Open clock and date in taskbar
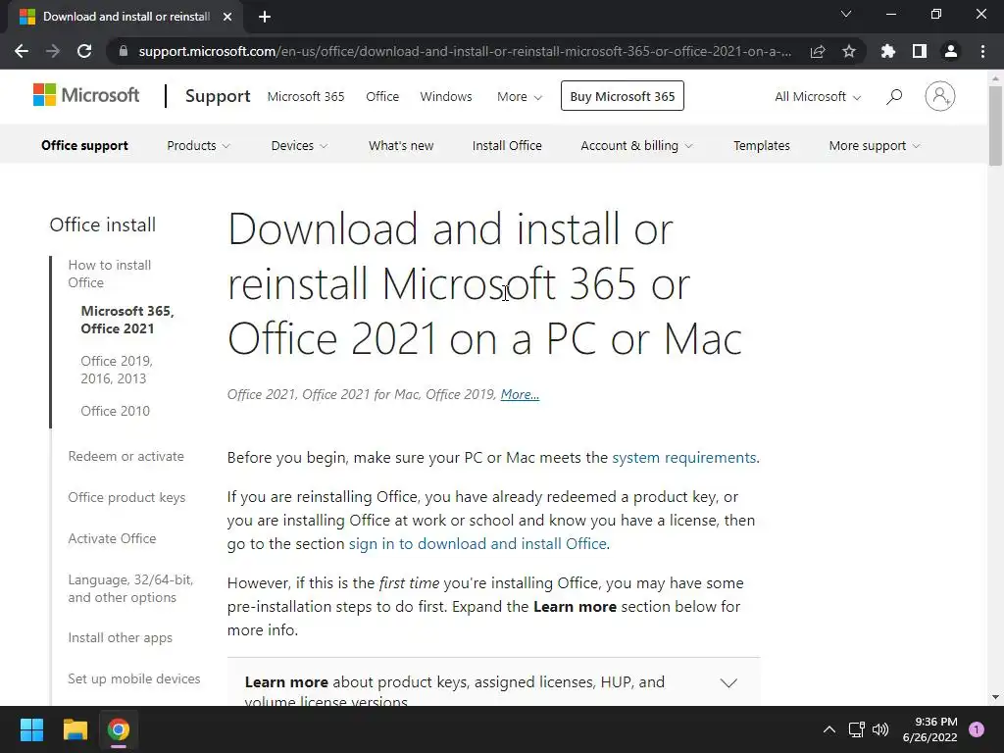 929,729
